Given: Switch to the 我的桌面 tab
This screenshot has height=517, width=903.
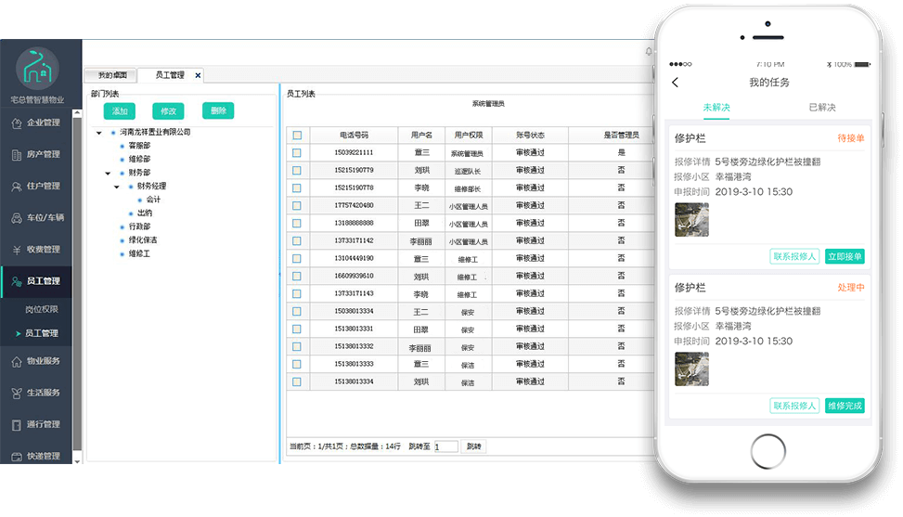Looking at the screenshot, I should 112,75.
